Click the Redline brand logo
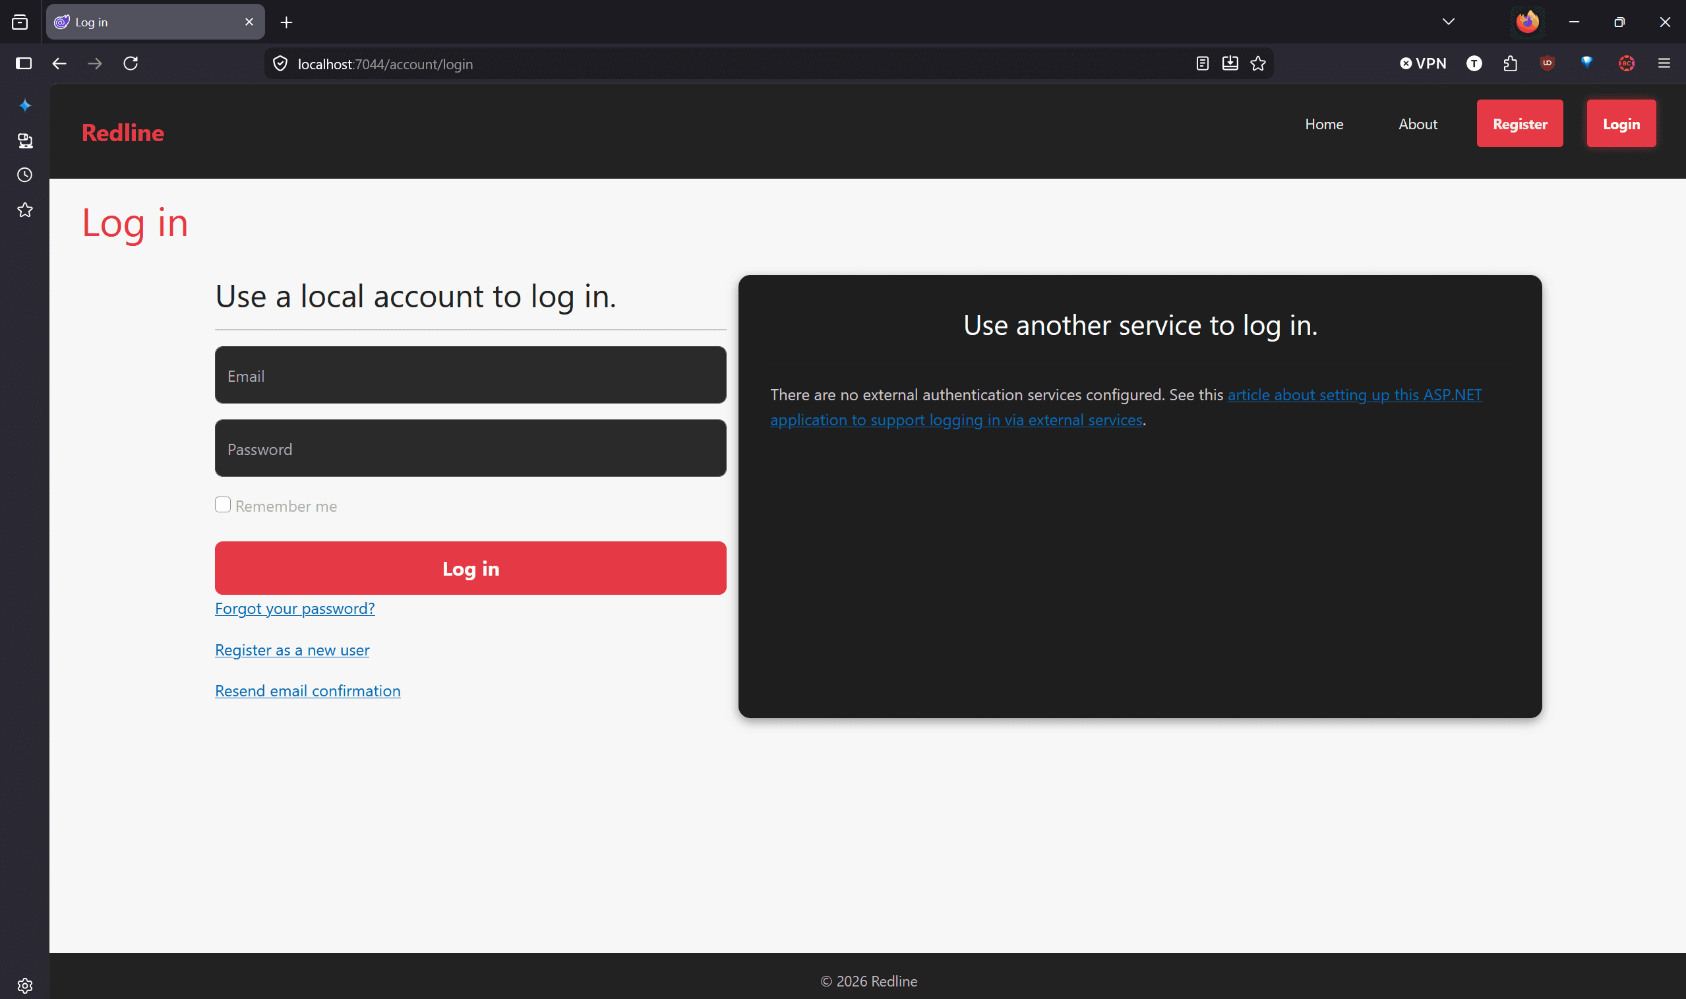The image size is (1686, 999). [123, 133]
